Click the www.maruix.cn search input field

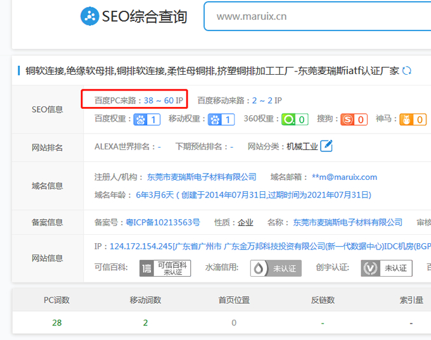(318, 16)
